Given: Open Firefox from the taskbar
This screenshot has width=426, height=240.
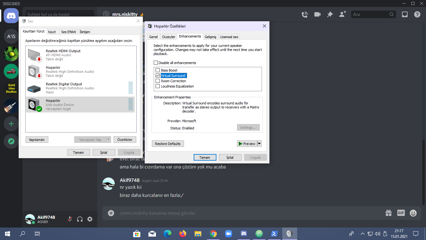Looking at the screenshot, I should pos(183,234).
